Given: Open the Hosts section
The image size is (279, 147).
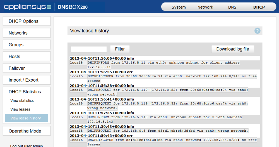Looking at the screenshot, I should [x=27, y=57].
